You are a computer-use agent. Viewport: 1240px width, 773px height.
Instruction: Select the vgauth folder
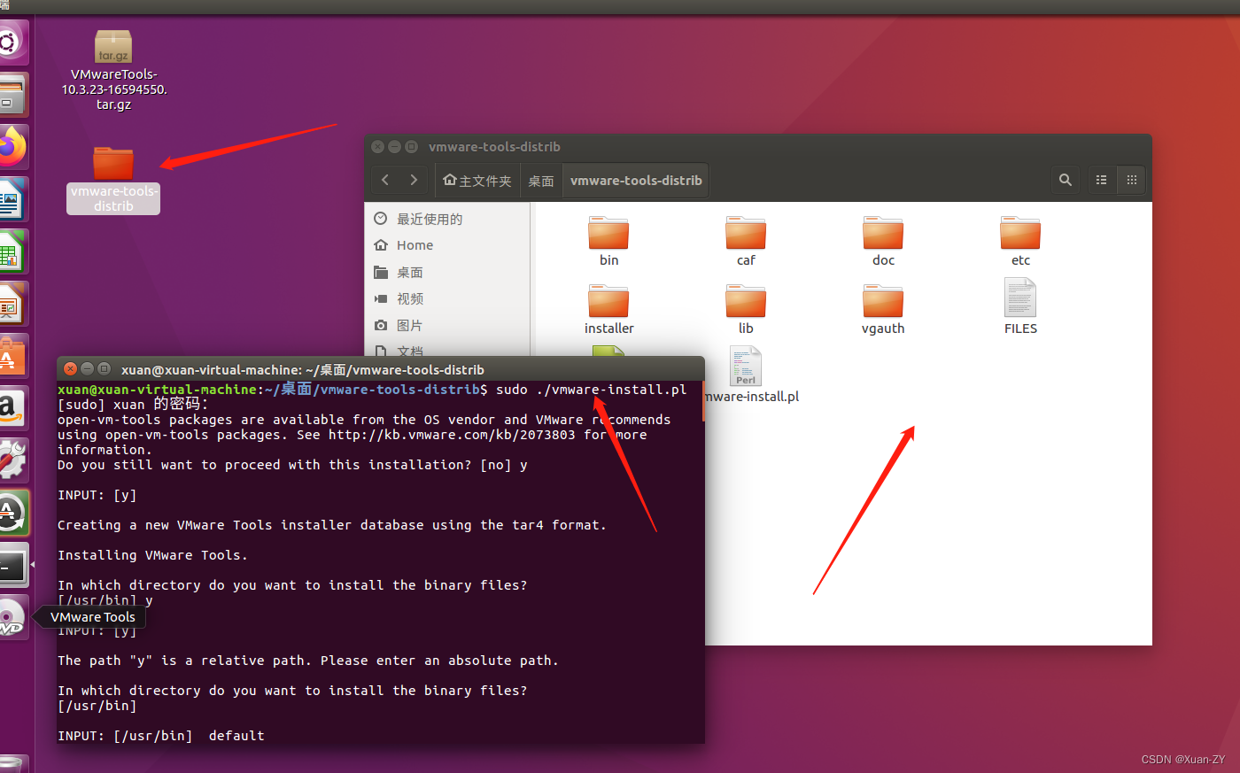(883, 309)
